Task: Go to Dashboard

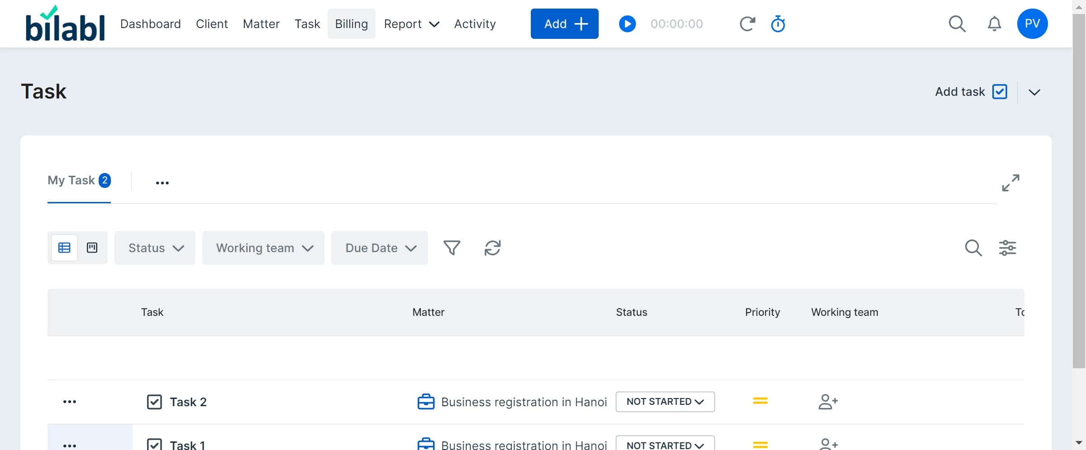Action: tap(150, 23)
